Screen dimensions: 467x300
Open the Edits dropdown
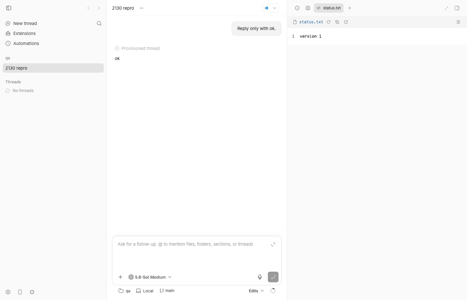tap(256, 291)
